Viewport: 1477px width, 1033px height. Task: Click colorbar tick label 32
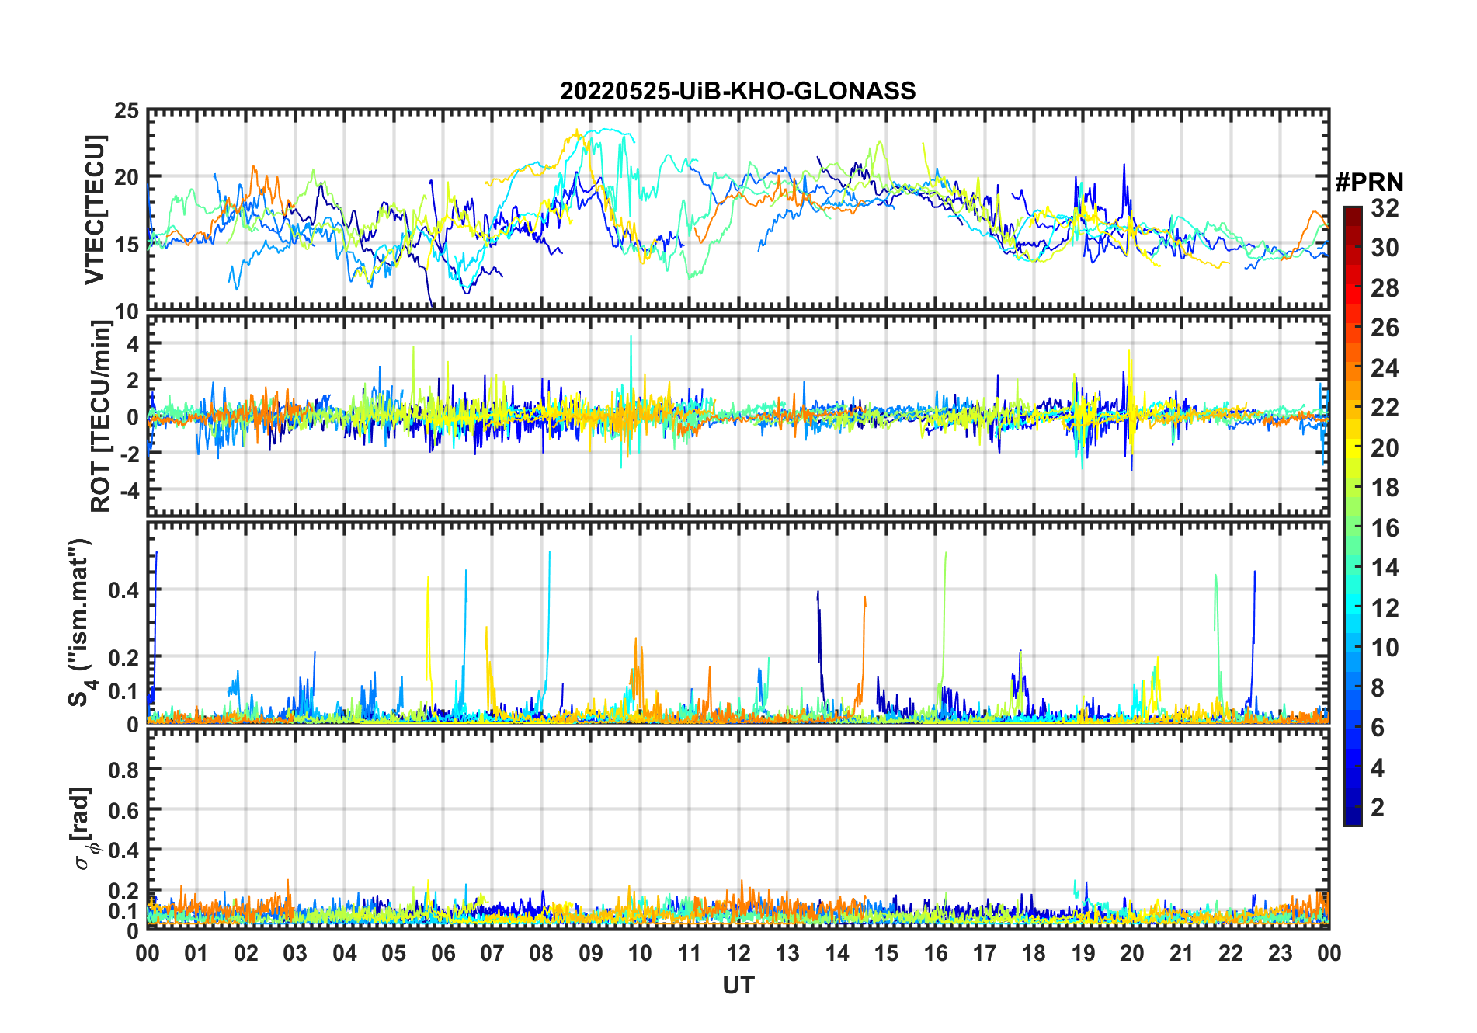(1385, 208)
